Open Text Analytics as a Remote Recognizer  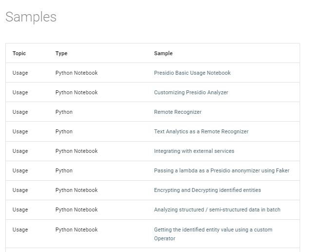201,131
